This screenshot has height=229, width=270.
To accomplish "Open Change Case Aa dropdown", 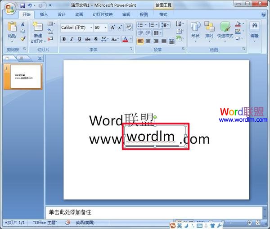I will 115,39.
